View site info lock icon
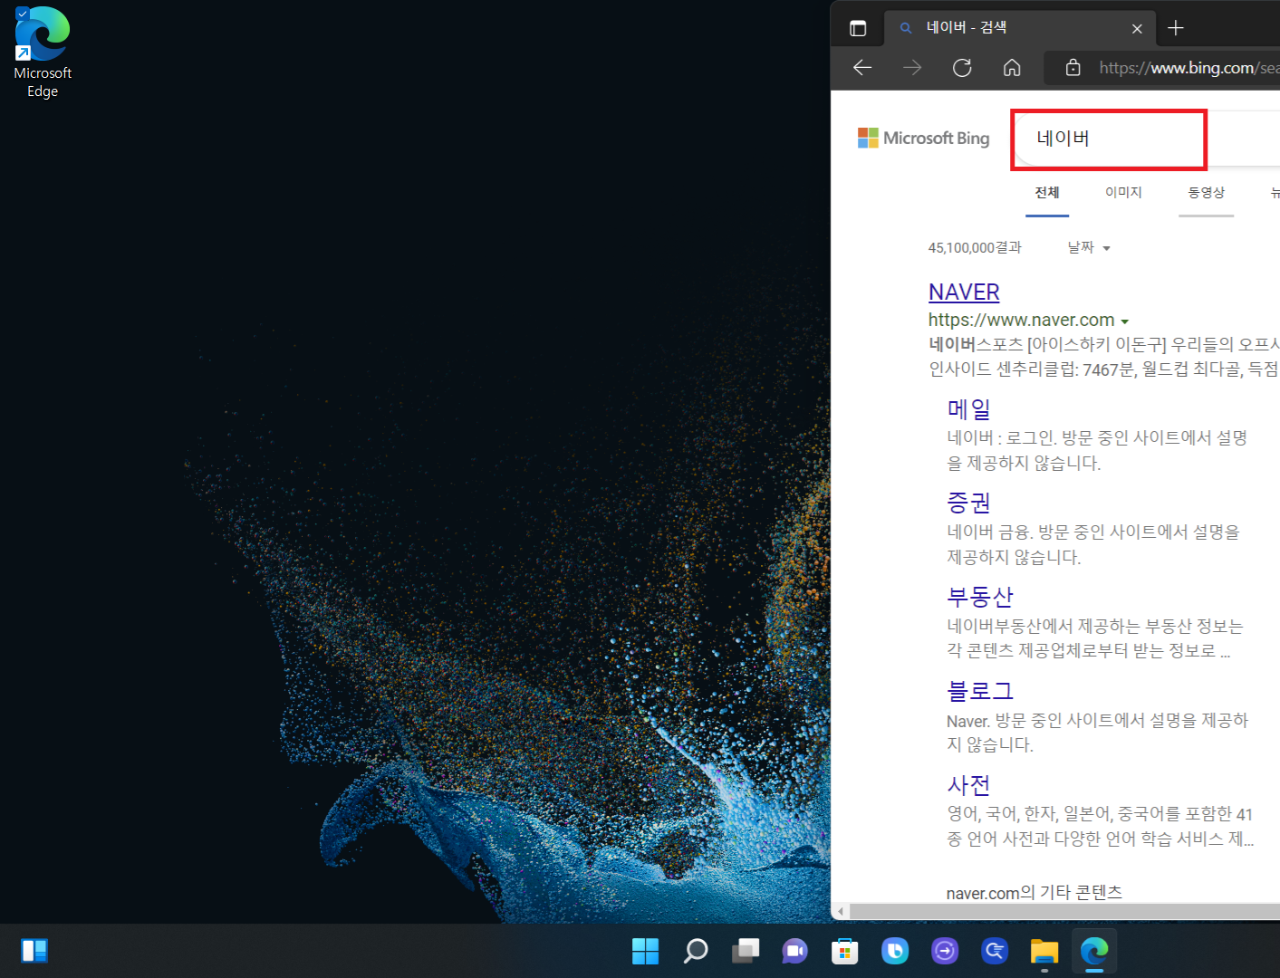Image resolution: width=1280 pixels, height=978 pixels. (1073, 68)
